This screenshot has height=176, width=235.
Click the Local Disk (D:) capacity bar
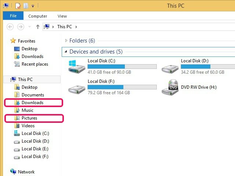[208, 66]
